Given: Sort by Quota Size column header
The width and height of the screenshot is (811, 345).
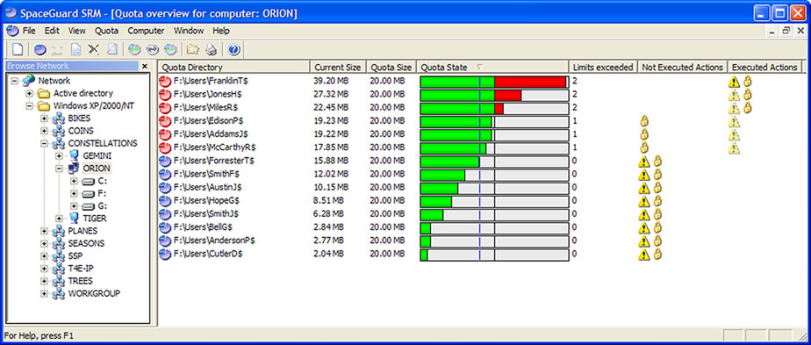Looking at the screenshot, I should tap(391, 68).
